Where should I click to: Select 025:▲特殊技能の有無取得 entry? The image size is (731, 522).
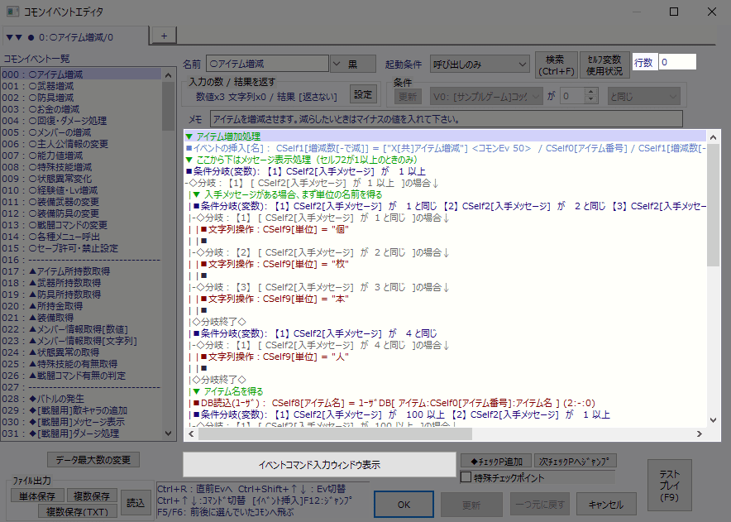click(x=82, y=364)
